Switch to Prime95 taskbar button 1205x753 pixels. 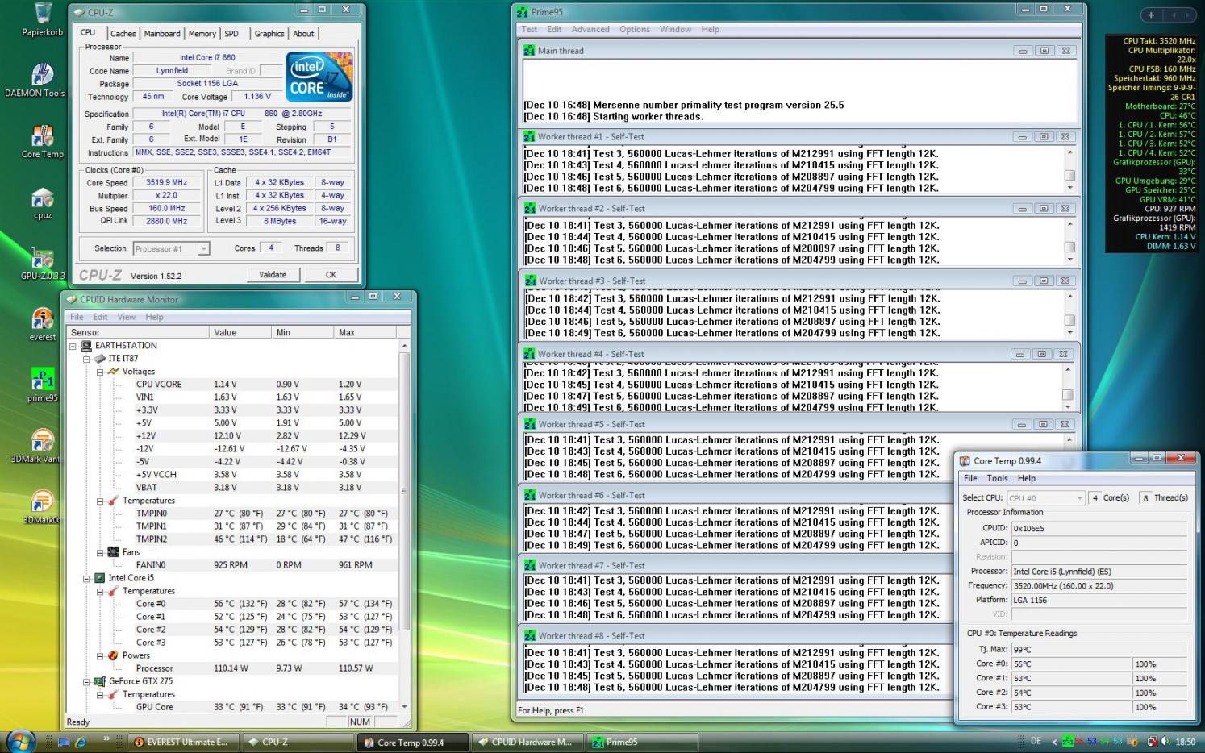tap(642, 742)
